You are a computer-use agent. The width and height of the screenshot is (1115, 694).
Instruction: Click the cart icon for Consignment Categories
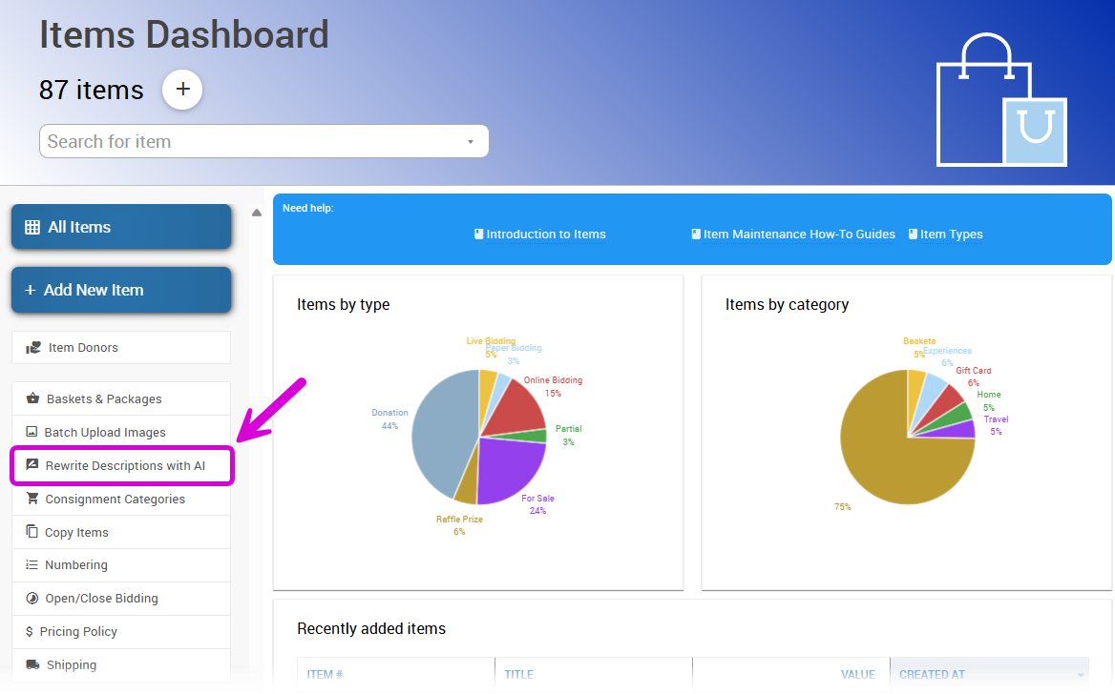coord(32,498)
